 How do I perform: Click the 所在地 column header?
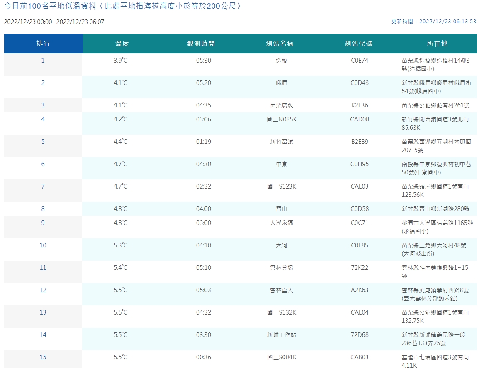click(437, 44)
